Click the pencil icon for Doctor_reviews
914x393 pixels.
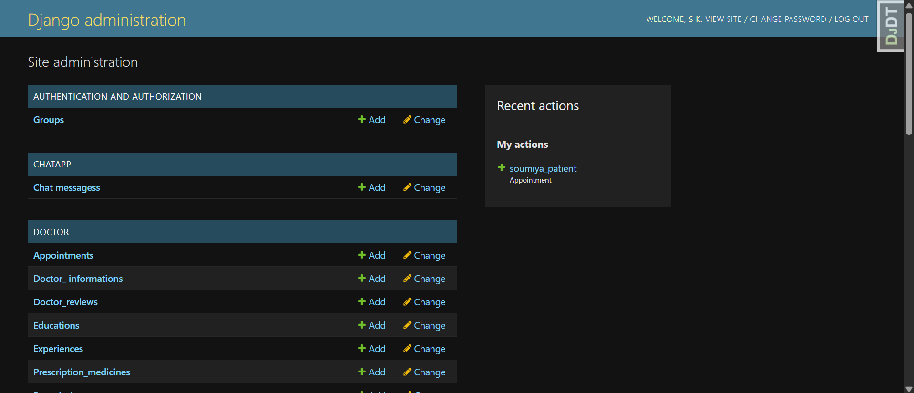point(407,301)
